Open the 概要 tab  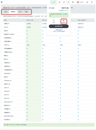(26, 12)
